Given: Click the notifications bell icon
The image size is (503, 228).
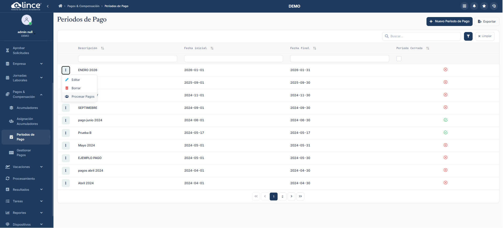Looking at the screenshot, I should [474, 6].
